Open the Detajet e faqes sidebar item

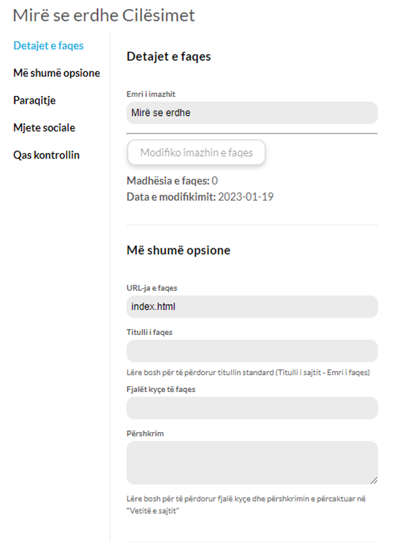click(x=49, y=45)
